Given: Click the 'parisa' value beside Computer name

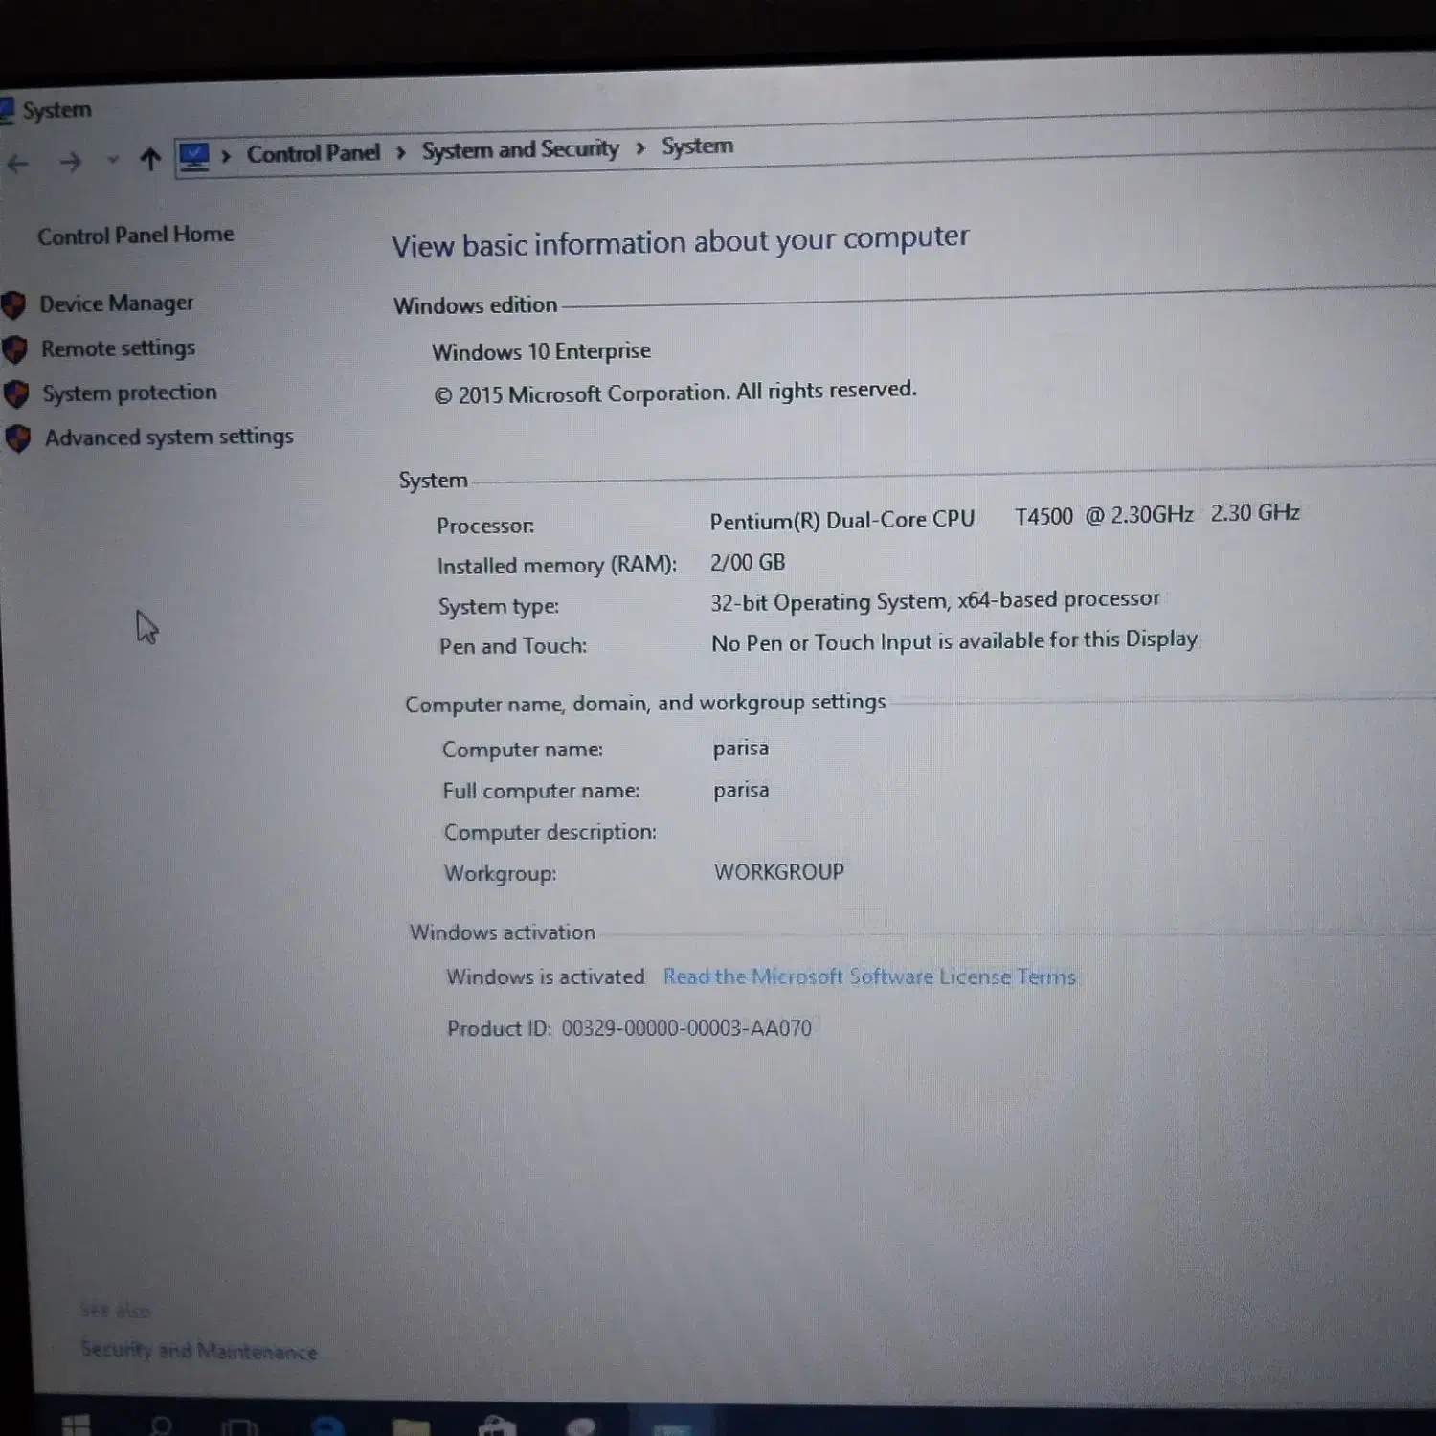Looking at the screenshot, I should click(x=741, y=749).
